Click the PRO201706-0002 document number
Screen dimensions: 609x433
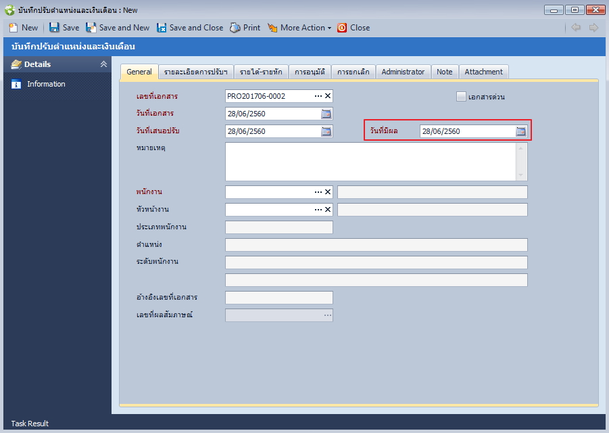pyautogui.click(x=256, y=96)
